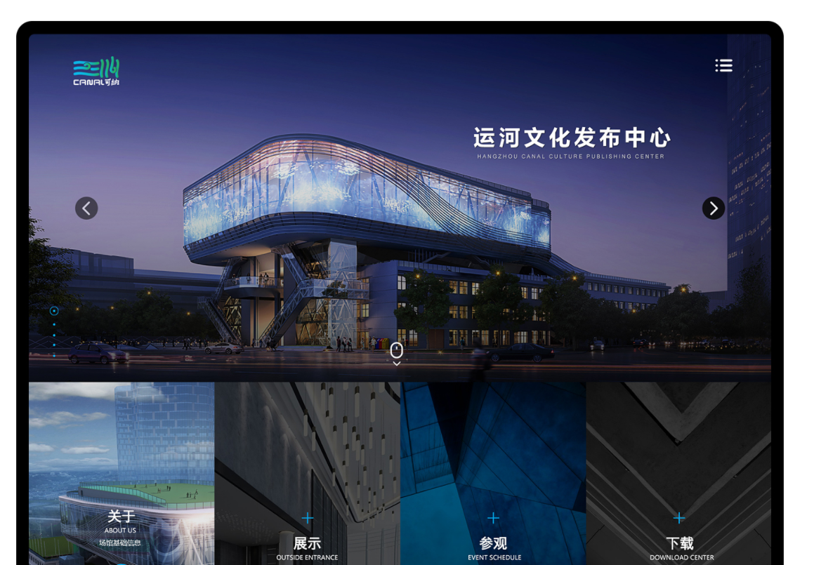Open the 关于 About Us section
Viewport: 814px width, 565px height.
click(x=121, y=518)
